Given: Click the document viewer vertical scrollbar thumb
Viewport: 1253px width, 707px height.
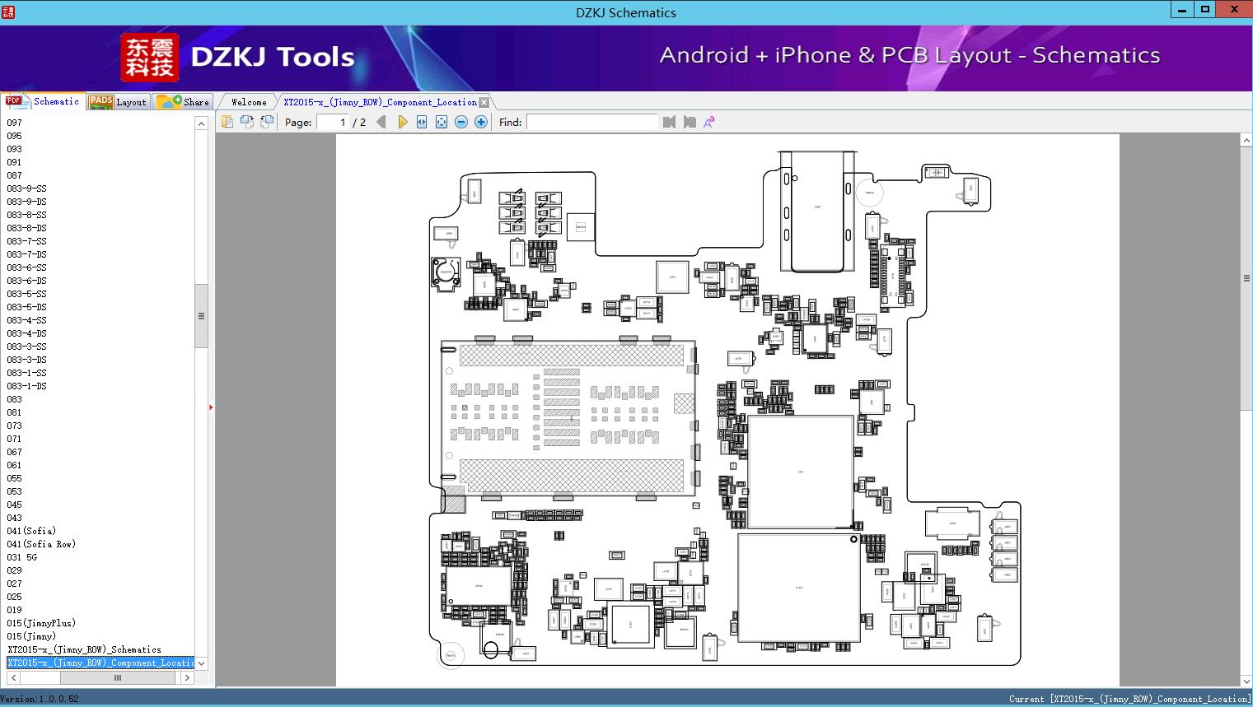Looking at the screenshot, I should [x=1246, y=278].
